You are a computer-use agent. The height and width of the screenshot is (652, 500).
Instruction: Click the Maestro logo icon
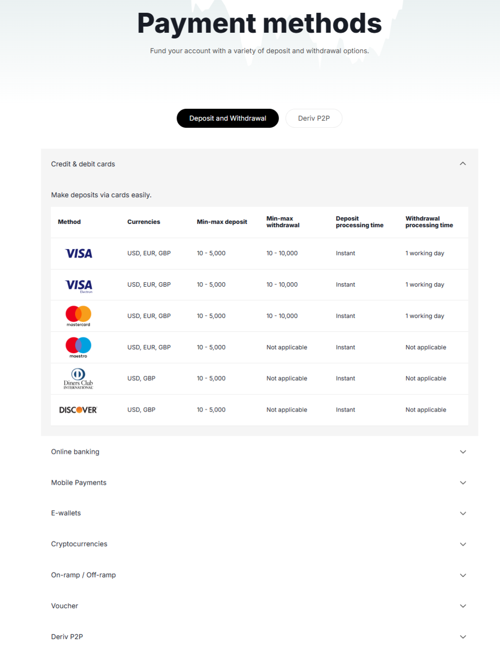[x=78, y=347]
